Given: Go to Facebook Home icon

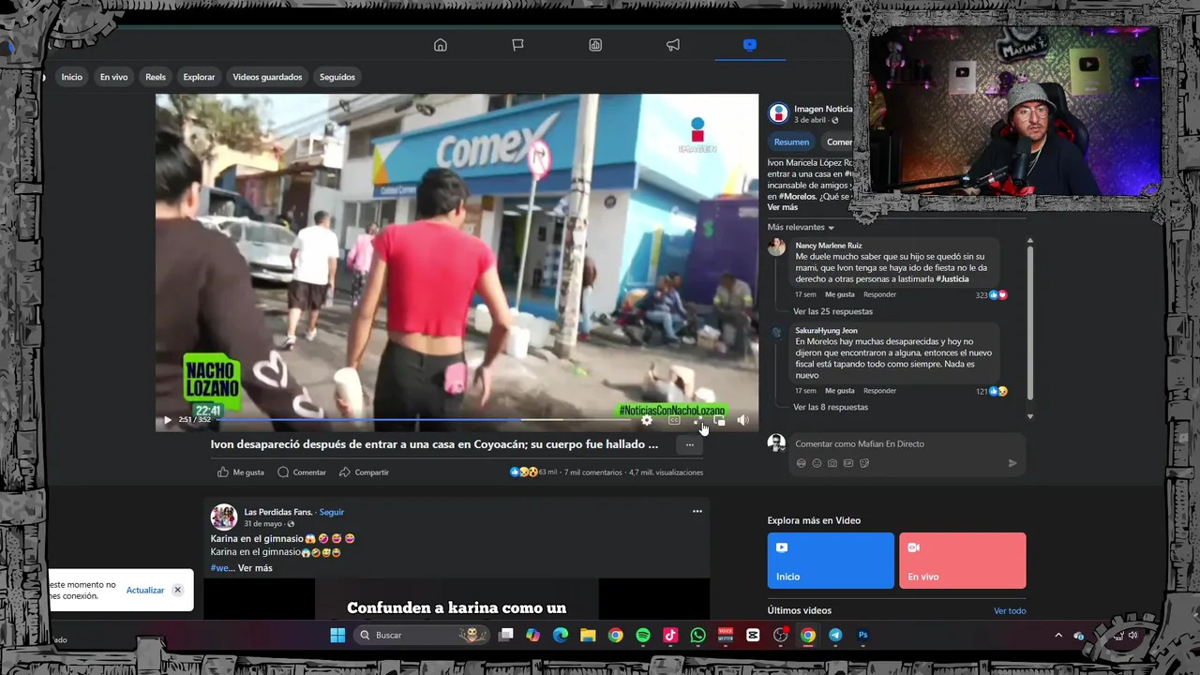Looking at the screenshot, I should (x=441, y=45).
